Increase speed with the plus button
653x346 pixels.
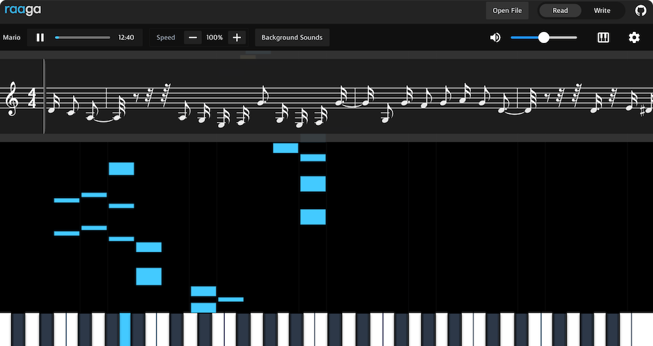(x=236, y=37)
